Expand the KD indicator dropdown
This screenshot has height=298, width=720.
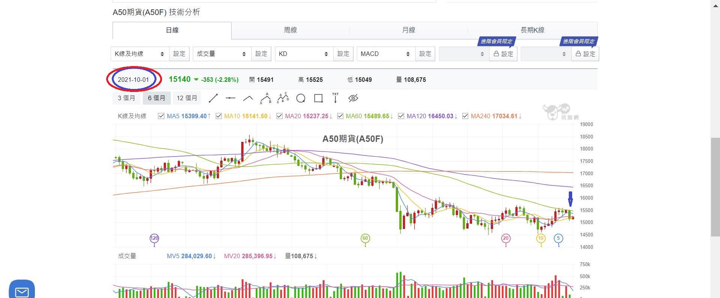(x=304, y=54)
